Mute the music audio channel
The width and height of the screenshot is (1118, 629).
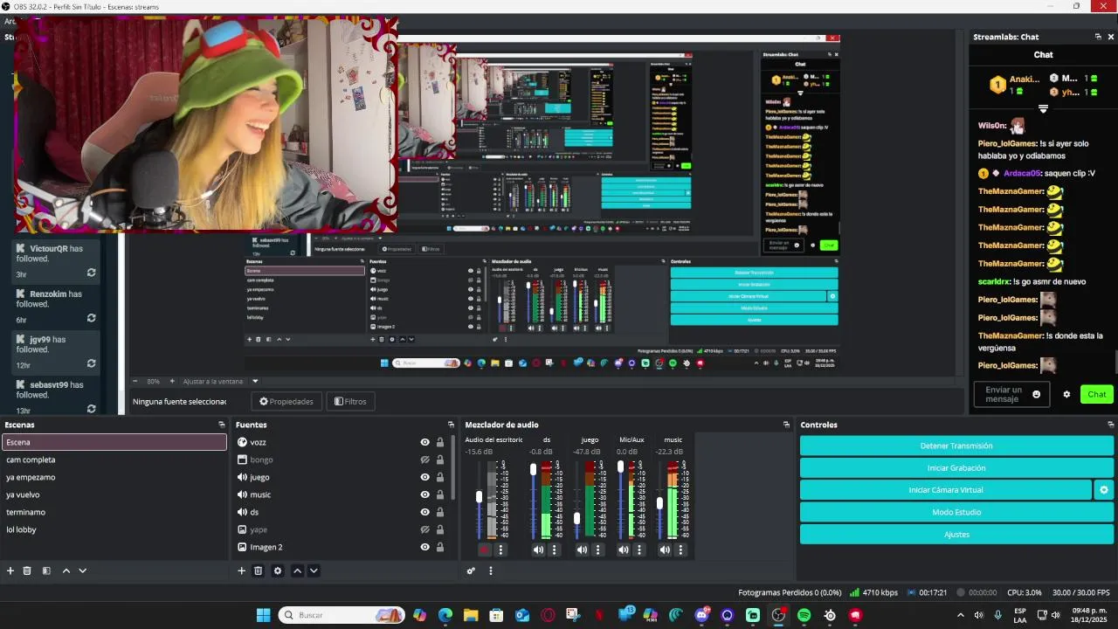pos(665,550)
